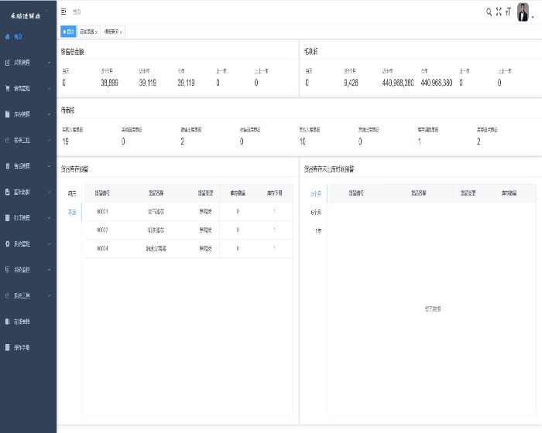Image resolution: width=542 pixels, height=433 pixels.
Task: Expand the 系统管理 submenu chevron
Action: (49, 244)
